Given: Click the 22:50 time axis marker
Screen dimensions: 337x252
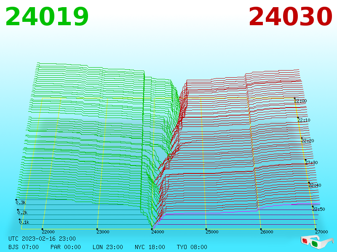Looking at the screenshot, I should tap(319, 209).
